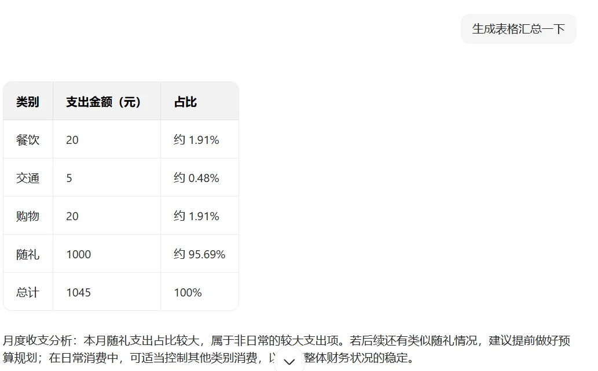Click the 1045 total amount cell

(x=107, y=292)
